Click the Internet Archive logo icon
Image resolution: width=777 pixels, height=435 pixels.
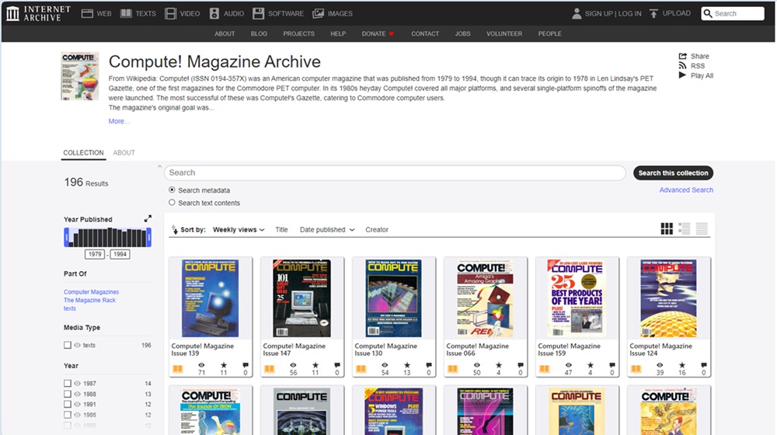pos(12,13)
